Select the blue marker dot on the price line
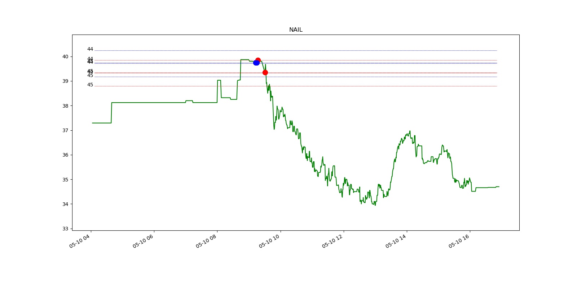Viewport: 577px width, 288px height. coord(256,63)
